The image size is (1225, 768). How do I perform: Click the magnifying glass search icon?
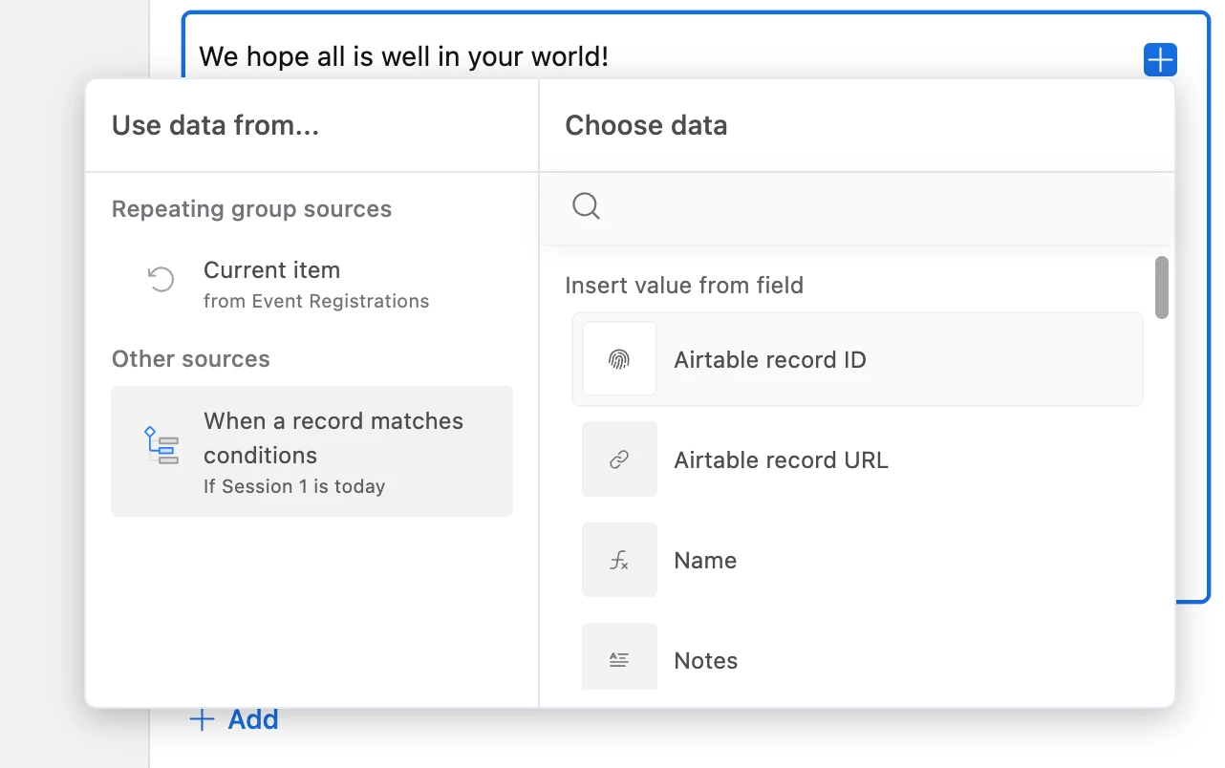pyautogui.click(x=586, y=205)
